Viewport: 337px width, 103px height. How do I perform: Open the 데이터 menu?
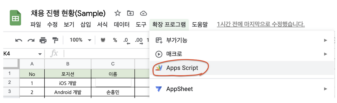(x=122, y=25)
